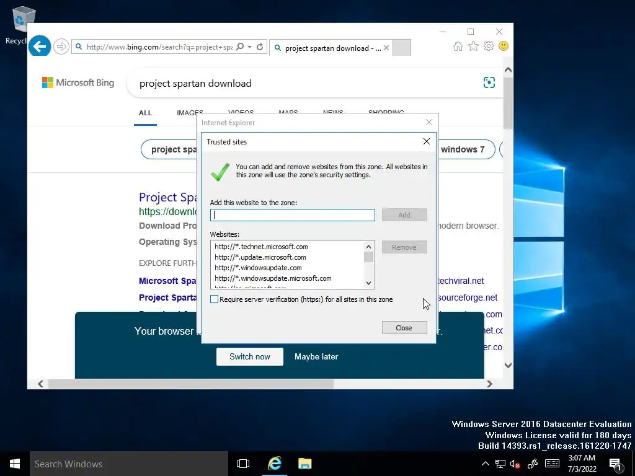
Task: Click the Add this website input field
Action: pyautogui.click(x=293, y=215)
